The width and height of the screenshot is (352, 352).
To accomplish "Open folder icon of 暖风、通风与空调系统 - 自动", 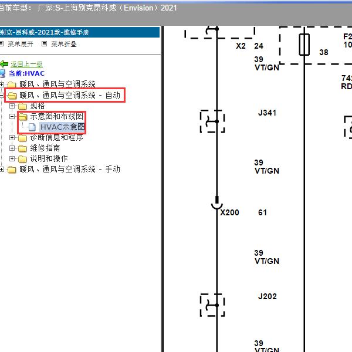I will [x=12, y=96].
